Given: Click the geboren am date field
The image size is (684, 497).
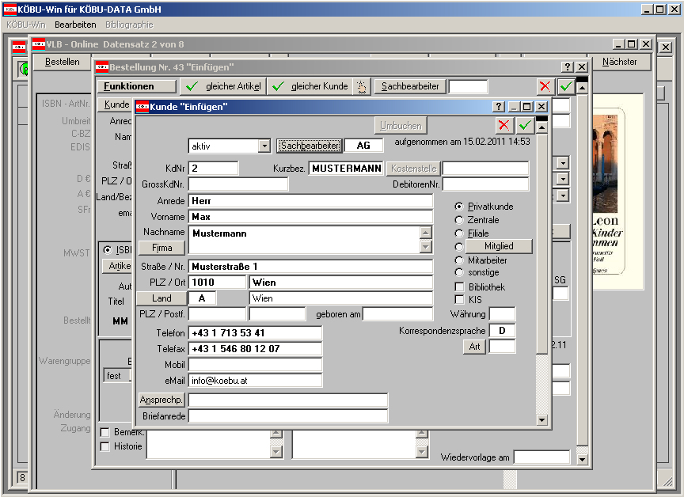Looking at the screenshot, I should coord(398,314).
